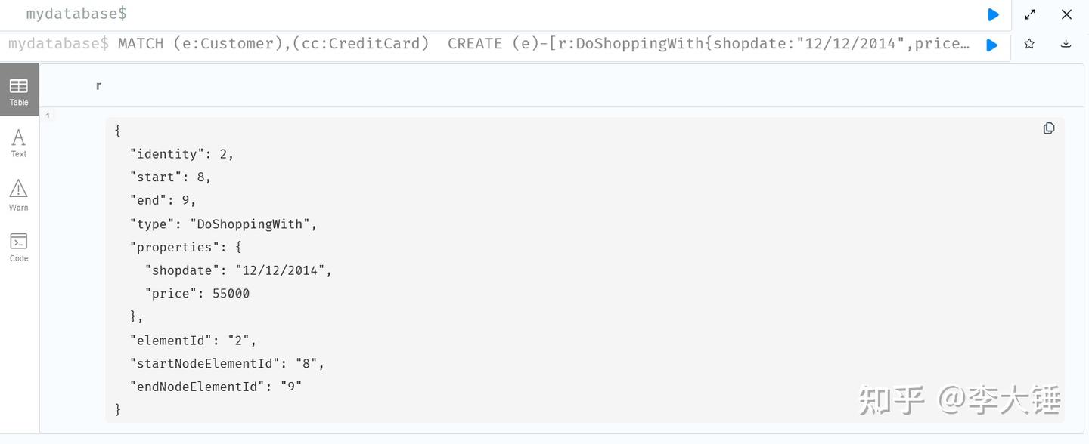Click the "r" column header
1089x444 pixels.
[98, 86]
